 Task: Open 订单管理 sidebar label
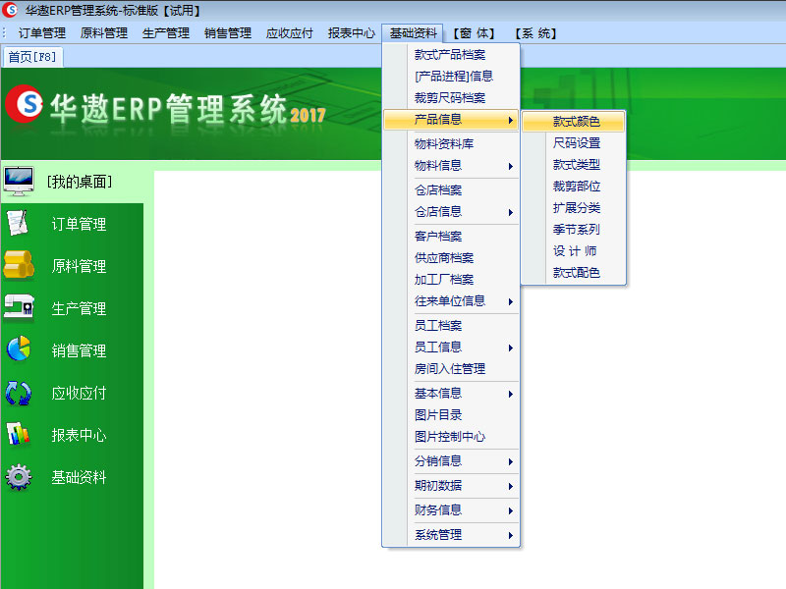[x=79, y=224]
